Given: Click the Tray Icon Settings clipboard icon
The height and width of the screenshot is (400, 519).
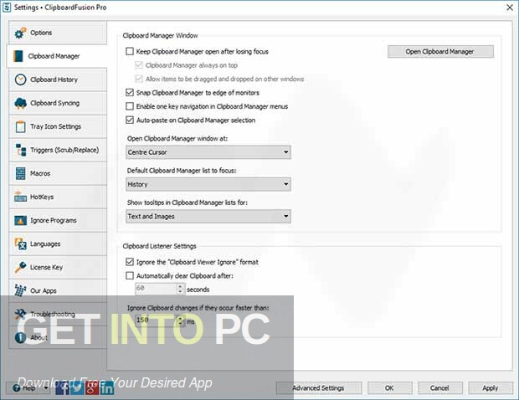Looking at the screenshot, I should [20, 126].
